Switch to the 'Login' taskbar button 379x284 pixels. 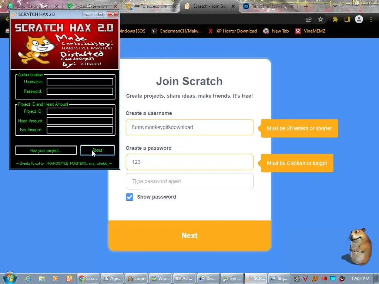[x=137, y=278]
